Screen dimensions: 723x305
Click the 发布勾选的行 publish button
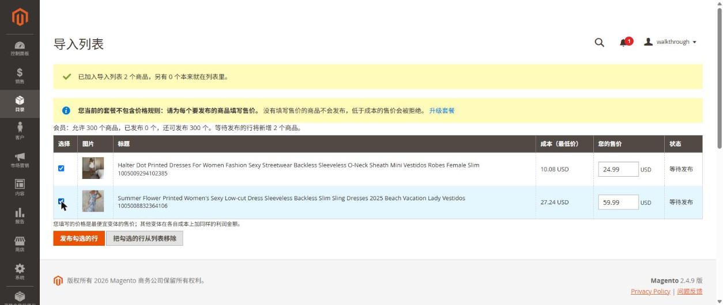(x=79, y=238)
